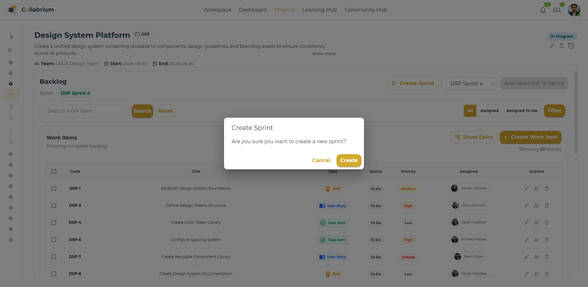This screenshot has height=287, width=588.
Task: Edit work item DSP-6
Action: click(526, 240)
